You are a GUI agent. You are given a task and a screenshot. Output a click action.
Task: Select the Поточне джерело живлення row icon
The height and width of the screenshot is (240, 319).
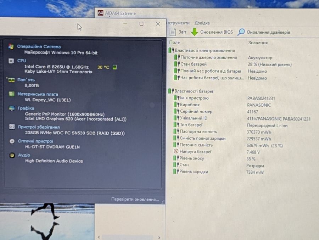coord(177,57)
